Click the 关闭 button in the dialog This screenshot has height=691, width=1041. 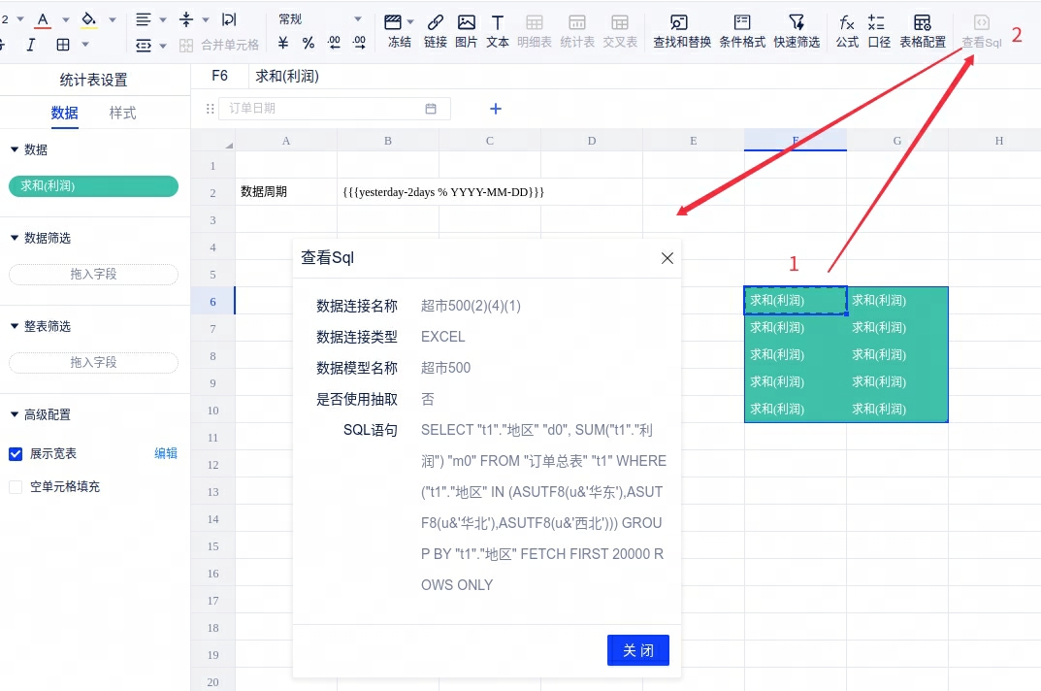tap(637, 650)
